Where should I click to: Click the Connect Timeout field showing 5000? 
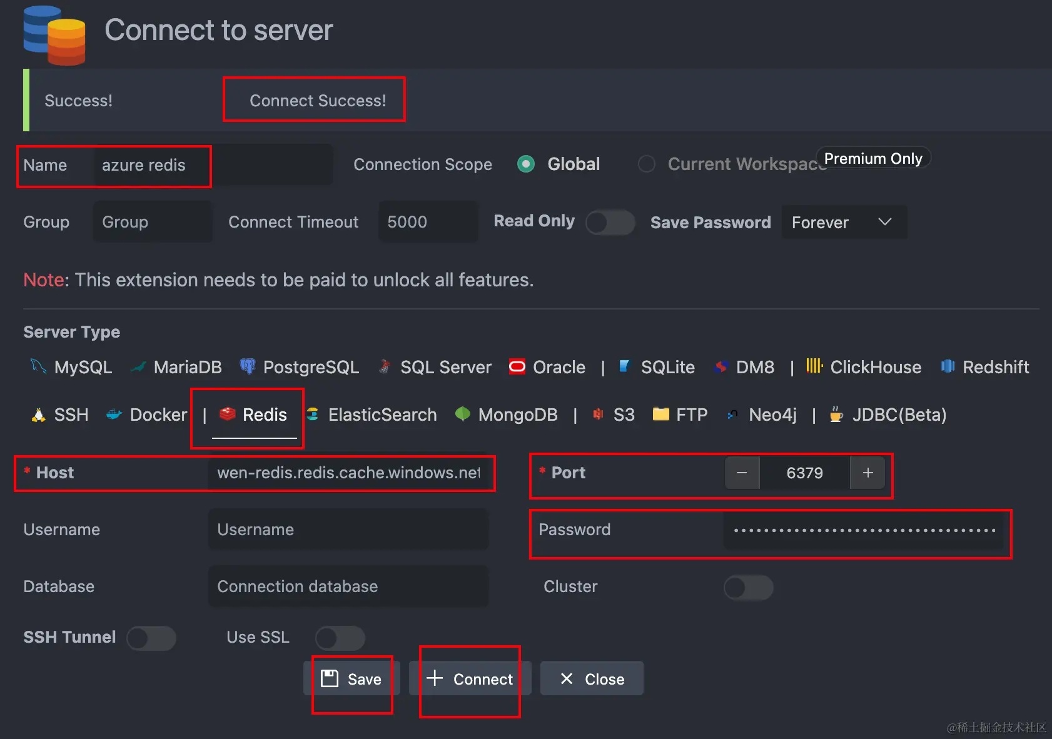pos(428,222)
